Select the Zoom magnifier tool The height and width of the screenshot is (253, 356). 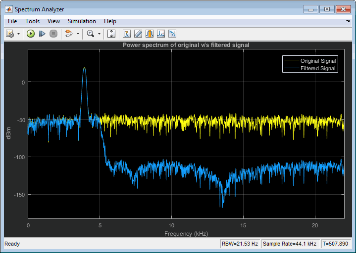click(90, 34)
